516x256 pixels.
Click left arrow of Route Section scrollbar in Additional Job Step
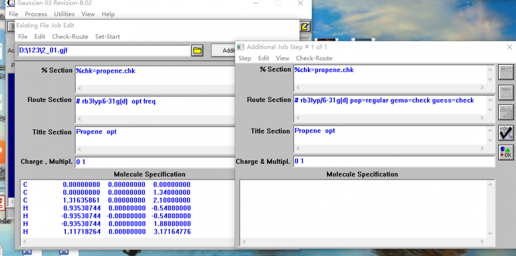point(298,118)
